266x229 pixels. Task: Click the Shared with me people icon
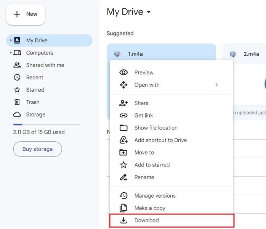point(17,65)
